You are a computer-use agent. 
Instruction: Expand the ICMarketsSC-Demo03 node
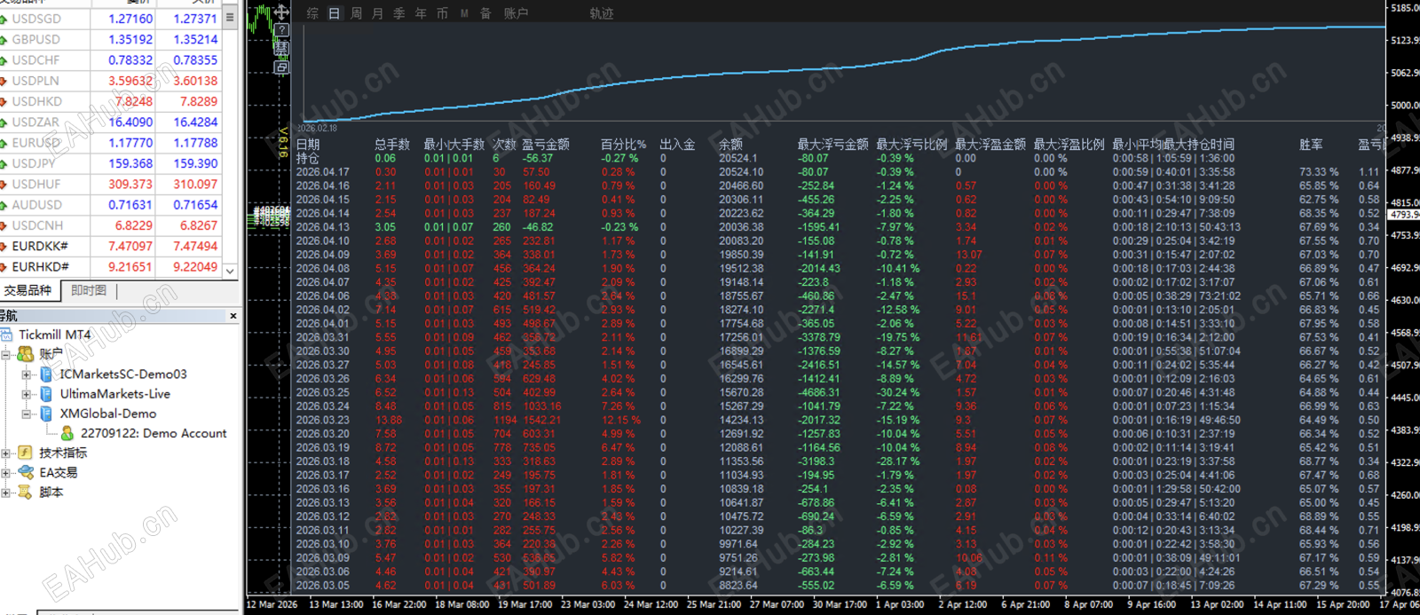(x=26, y=375)
